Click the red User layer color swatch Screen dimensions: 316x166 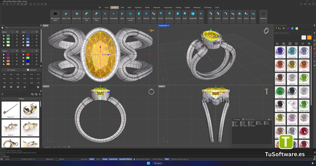pyautogui.click(x=28, y=55)
